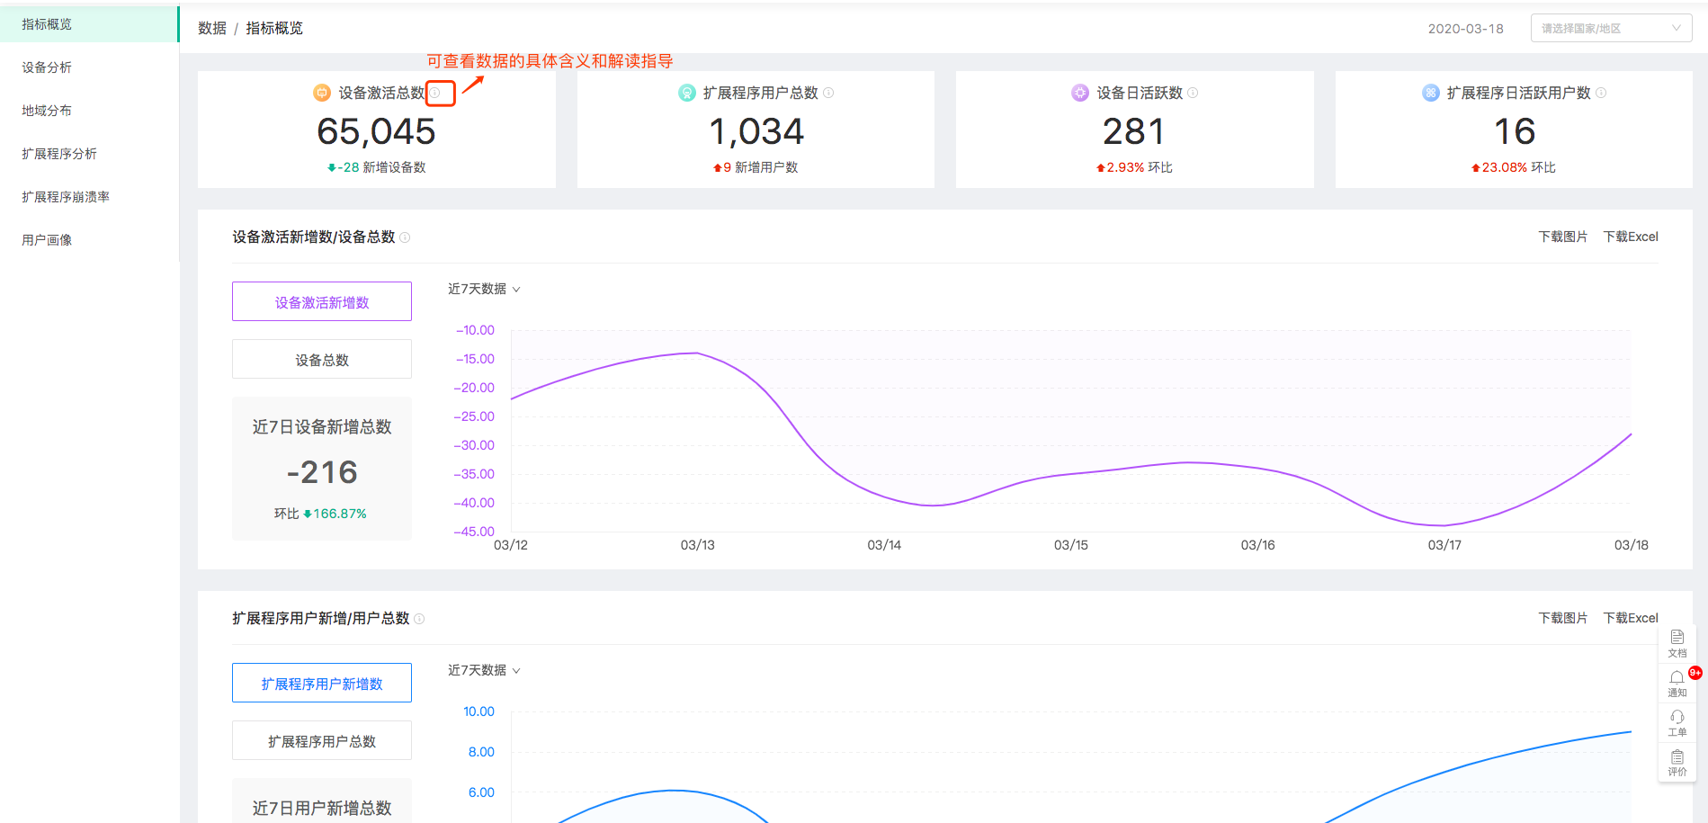Open the 通知 notification bell icon

tap(1677, 684)
